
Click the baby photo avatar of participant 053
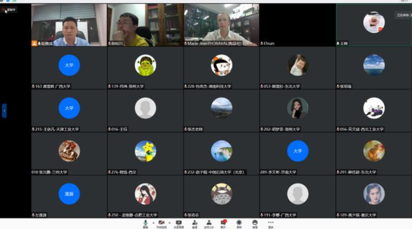coord(298,65)
